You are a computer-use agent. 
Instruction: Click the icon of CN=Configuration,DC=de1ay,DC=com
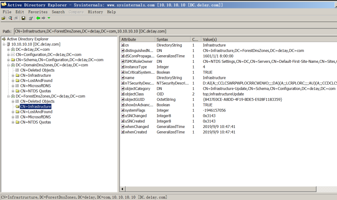point(13,55)
